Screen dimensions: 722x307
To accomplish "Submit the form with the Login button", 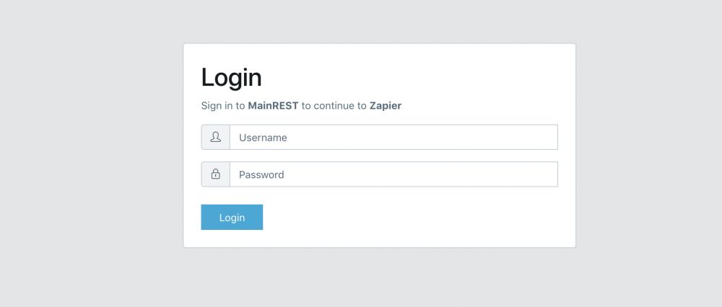I will coord(232,217).
